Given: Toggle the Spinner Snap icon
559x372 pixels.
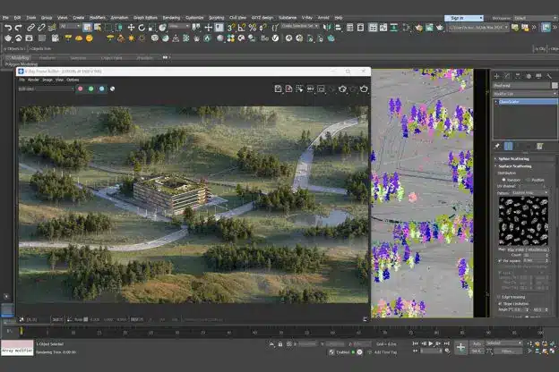Looking at the screenshot, I should coord(263,28).
